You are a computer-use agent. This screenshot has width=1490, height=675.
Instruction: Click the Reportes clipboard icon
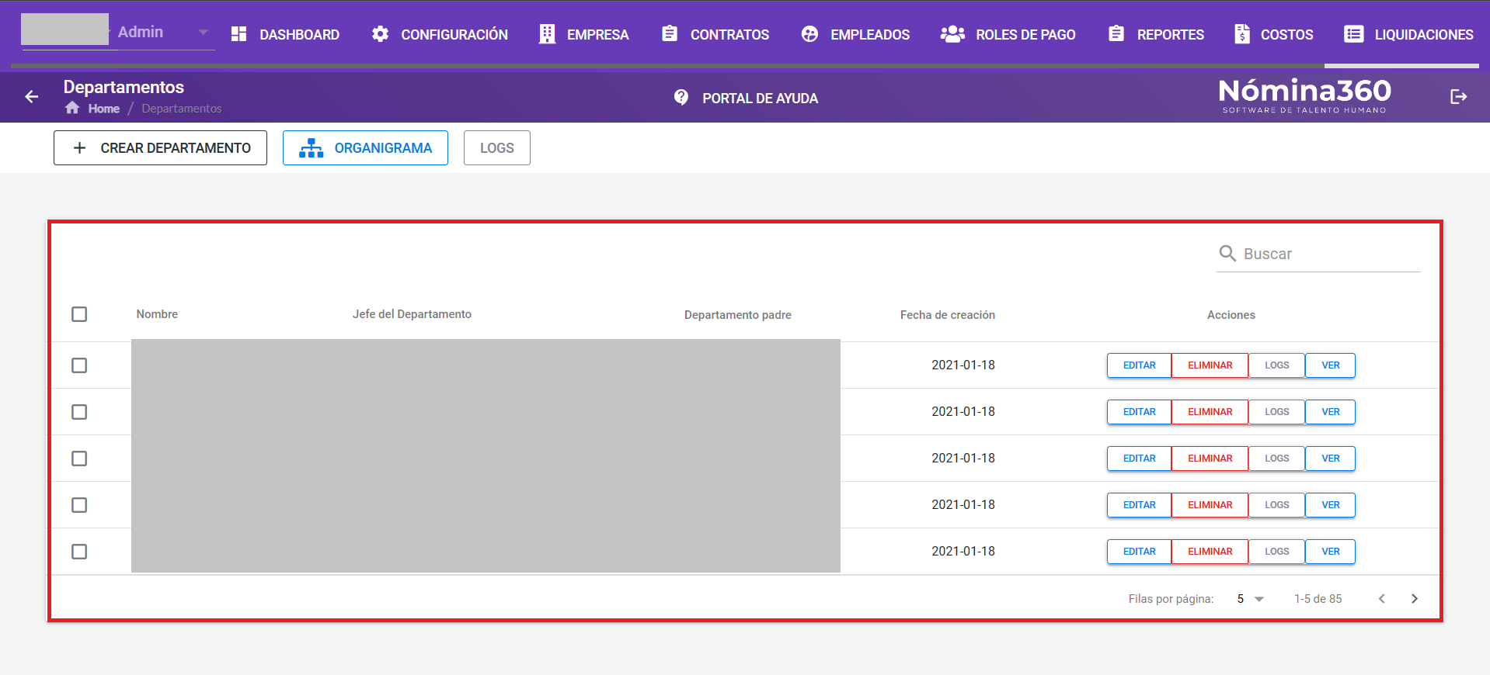point(1116,33)
